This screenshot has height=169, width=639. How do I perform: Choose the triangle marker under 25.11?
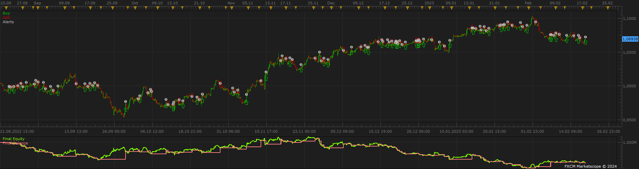(313, 8)
